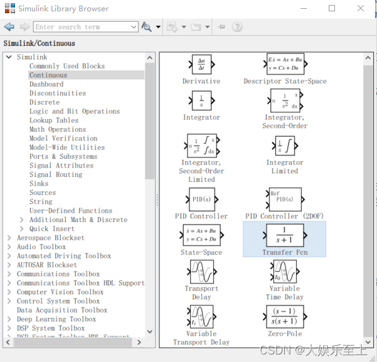Select DSP System Toolbox entry
377x362 pixels.
pos(51,328)
